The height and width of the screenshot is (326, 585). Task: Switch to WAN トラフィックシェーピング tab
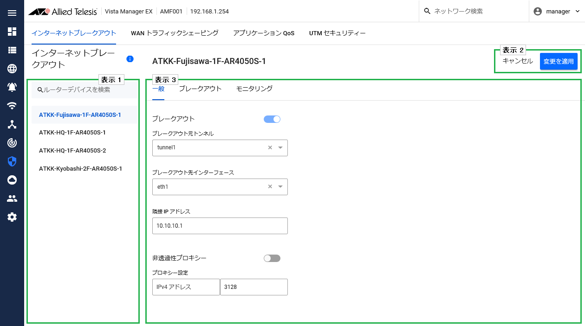click(175, 33)
